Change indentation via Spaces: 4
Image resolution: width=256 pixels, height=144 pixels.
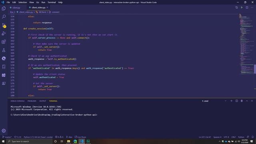(217, 137)
